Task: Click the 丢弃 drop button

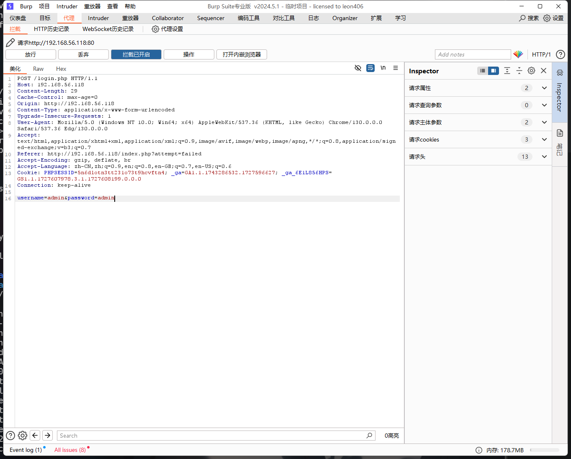Action: pyautogui.click(x=83, y=54)
